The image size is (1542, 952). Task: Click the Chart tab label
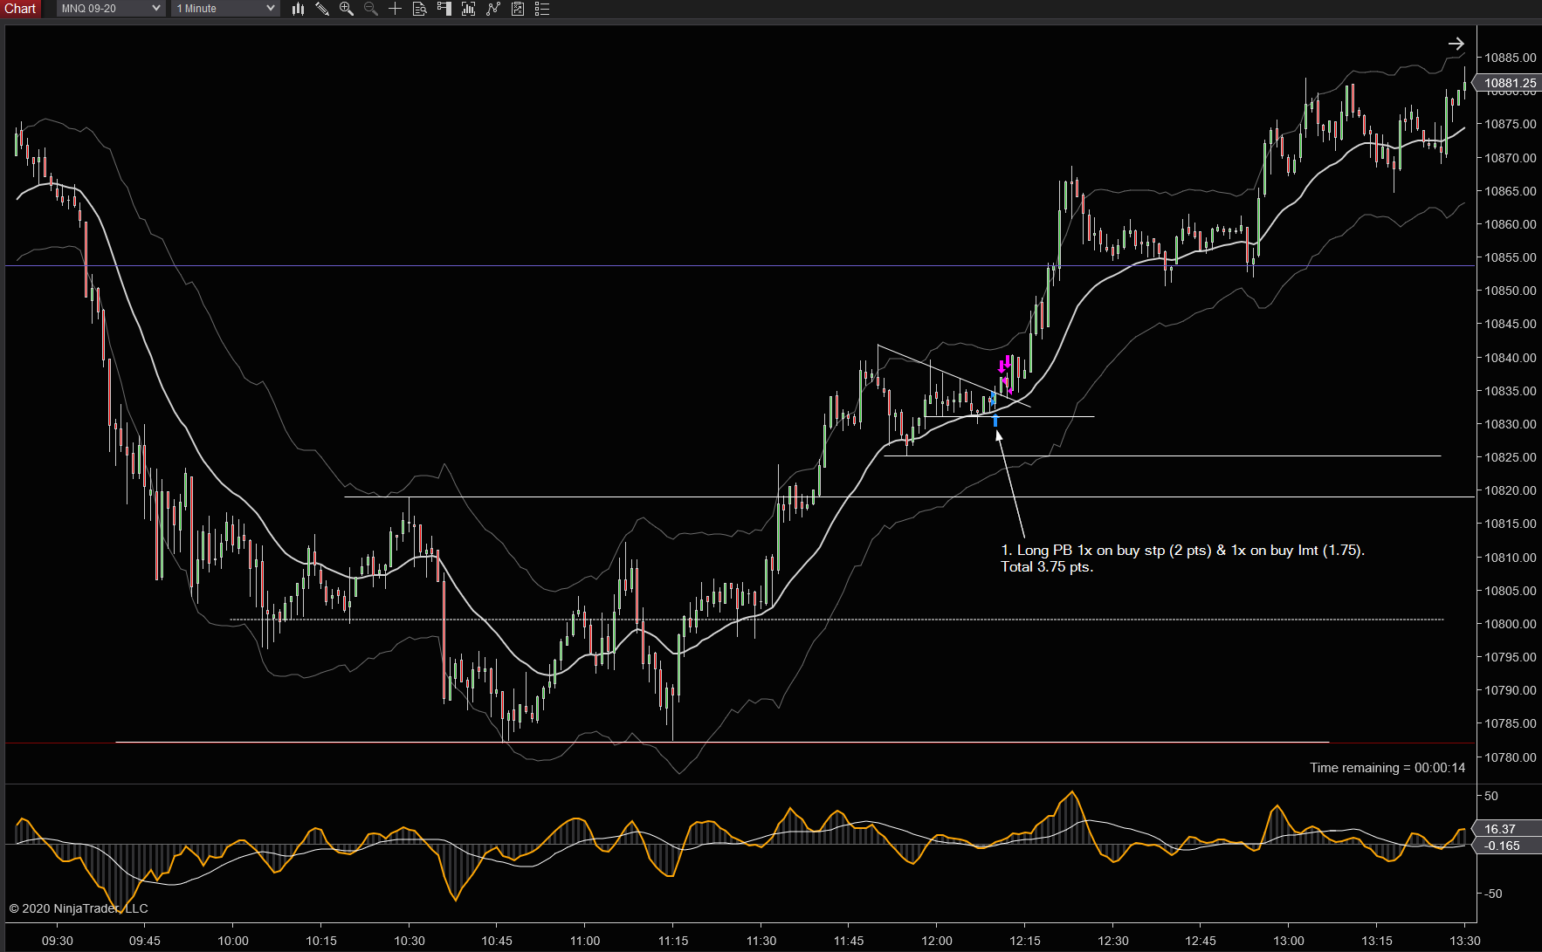[x=20, y=9]
